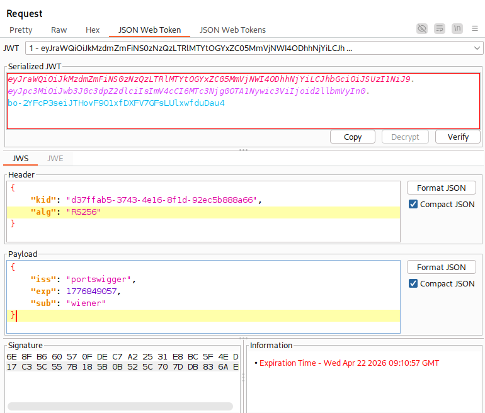Select the JWS tab

pyautogui.click(x=20, y=159)
